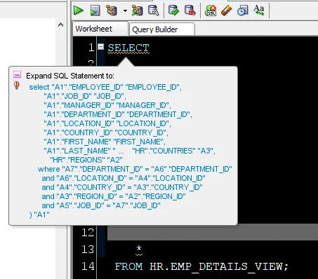Click the FROM keyword on line 14
318x279 pixels.
click(x=128, y=266)
